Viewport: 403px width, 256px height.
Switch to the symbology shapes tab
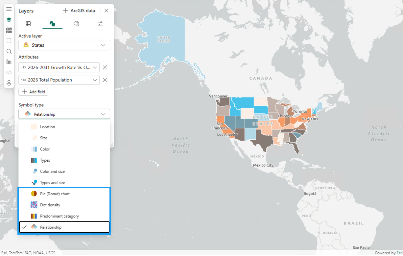tap(52, 24)
